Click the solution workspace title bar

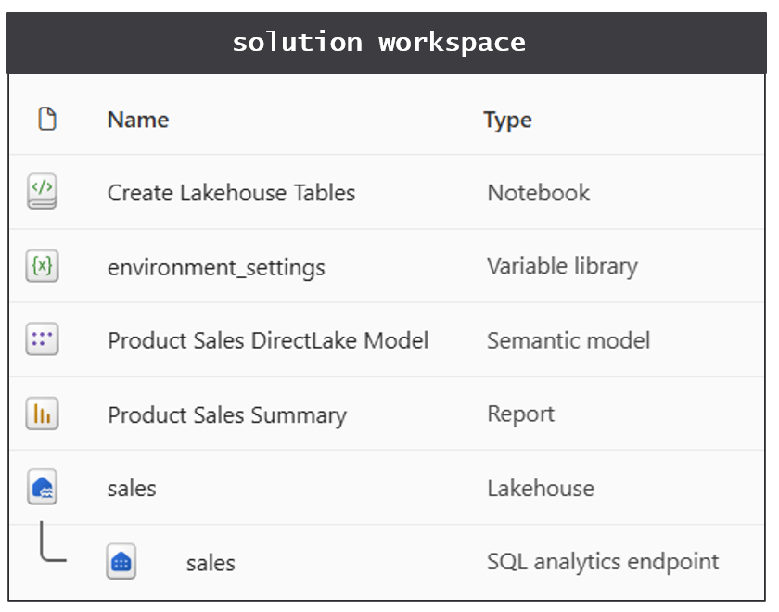(387, 44)
